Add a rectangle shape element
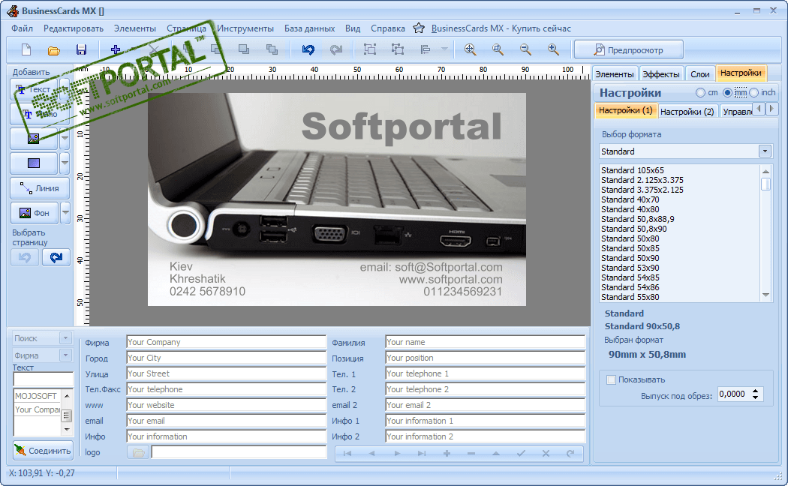 (34, 163)
